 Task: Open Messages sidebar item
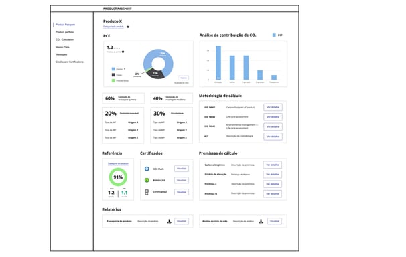click(62, 55)
